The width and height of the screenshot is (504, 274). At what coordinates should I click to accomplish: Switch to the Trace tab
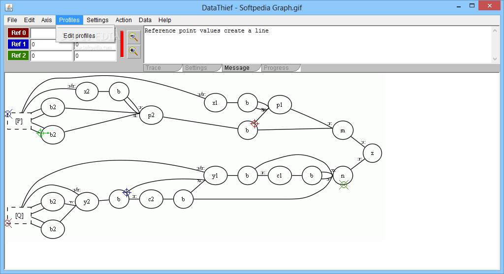pyautogui.click(x=162, y=68)
